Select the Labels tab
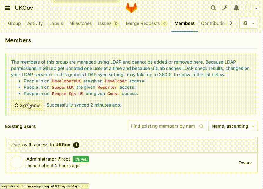The image size is (263, 189). (x=56, y=23)
